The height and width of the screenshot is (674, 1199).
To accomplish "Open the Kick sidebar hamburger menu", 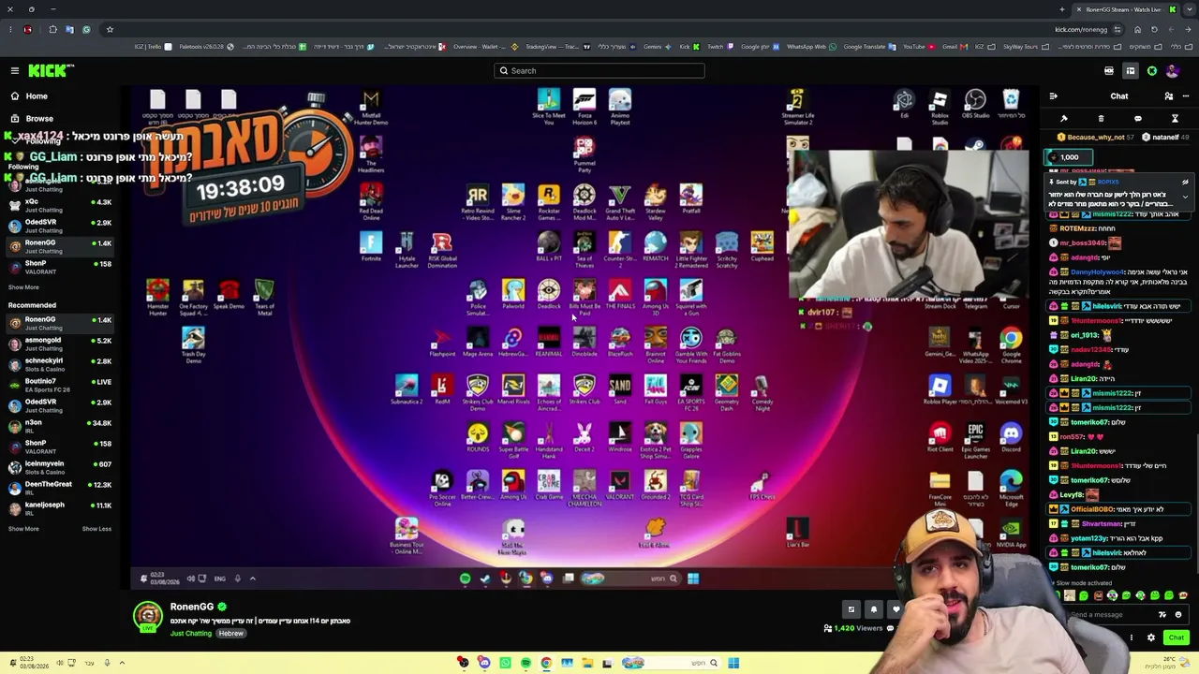I will point(15,70).
